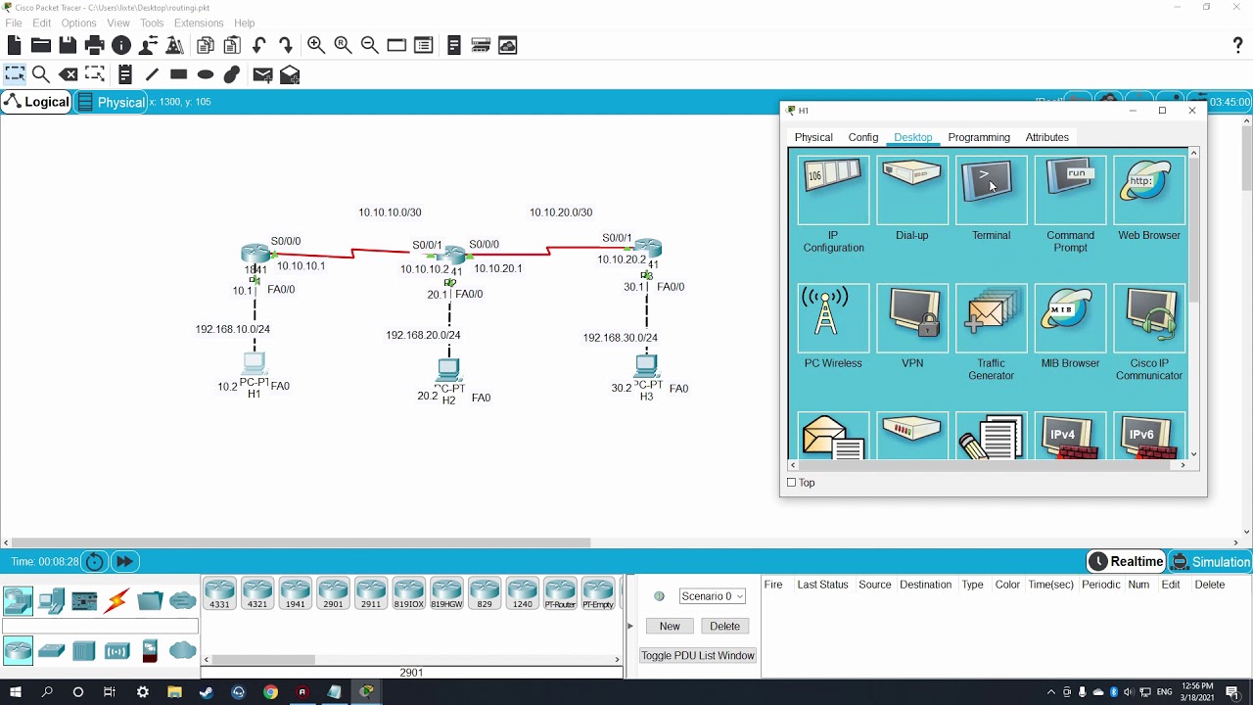
Task: Click the New scenario button
Action: 670,626
